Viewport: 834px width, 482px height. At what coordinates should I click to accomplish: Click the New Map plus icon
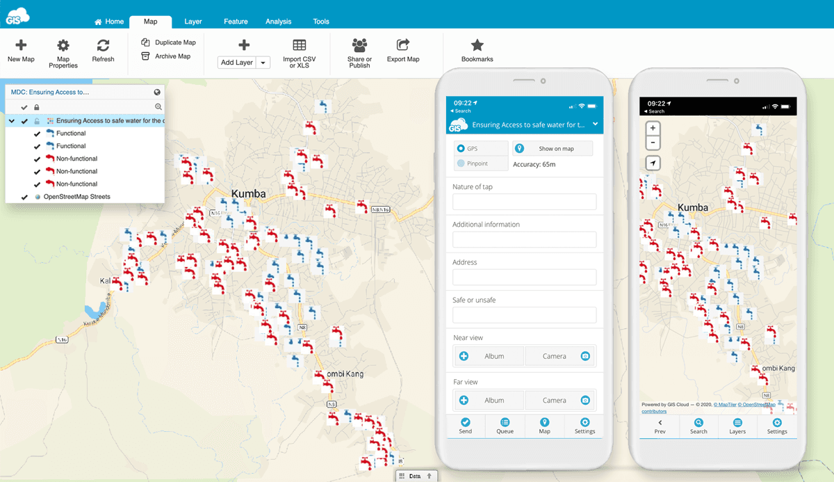[x=21, y=45]
